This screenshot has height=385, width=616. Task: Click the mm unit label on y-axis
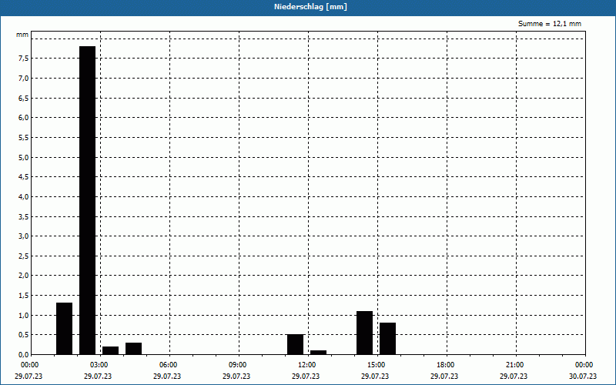point(22,35)
